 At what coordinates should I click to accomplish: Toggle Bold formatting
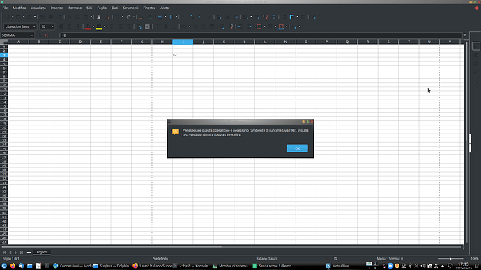tap(61, 26)
